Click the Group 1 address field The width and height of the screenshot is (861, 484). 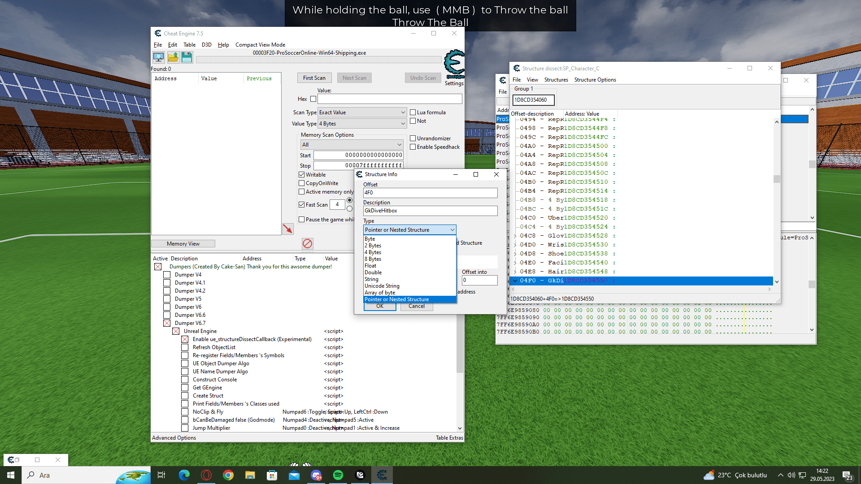(533, 100)
